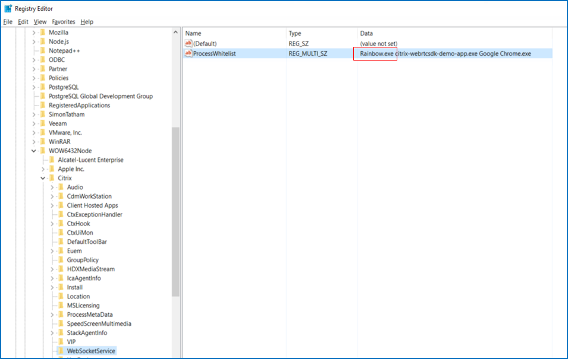568x359 pixels.
Task: Collapse the Citrix key branch
Action: [43, 178]
